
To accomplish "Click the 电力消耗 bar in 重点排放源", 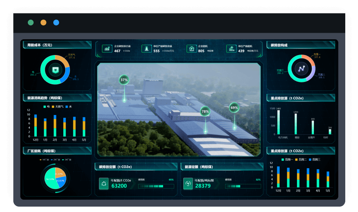I will (x=278, y=122).
